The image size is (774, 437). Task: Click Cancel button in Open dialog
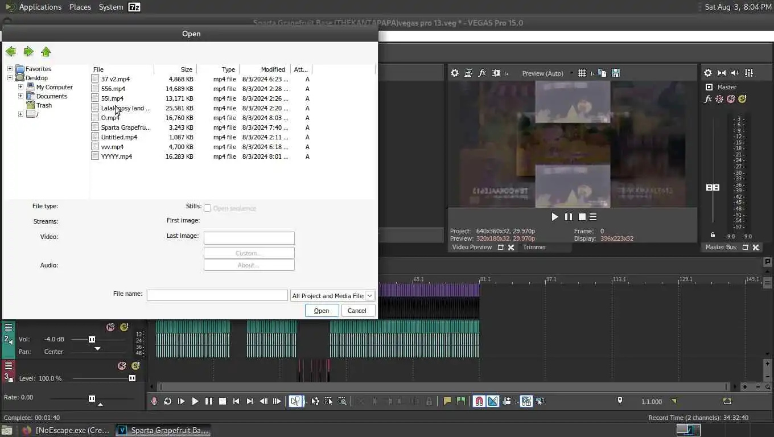click(357, 311)
